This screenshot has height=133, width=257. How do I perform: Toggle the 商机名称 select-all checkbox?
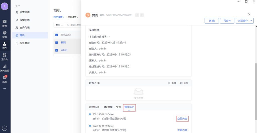[x=56, y=35]
